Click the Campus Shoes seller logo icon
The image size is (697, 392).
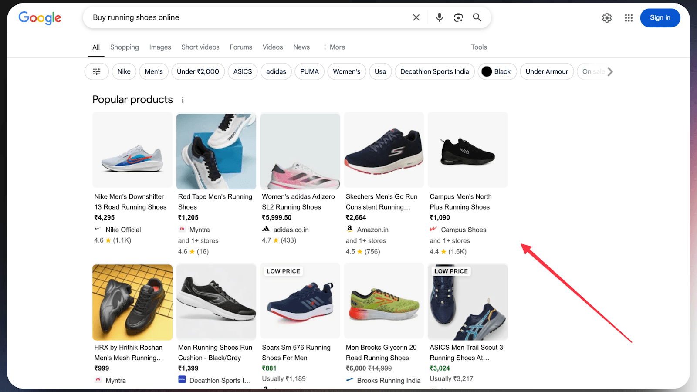pos(433,229)
